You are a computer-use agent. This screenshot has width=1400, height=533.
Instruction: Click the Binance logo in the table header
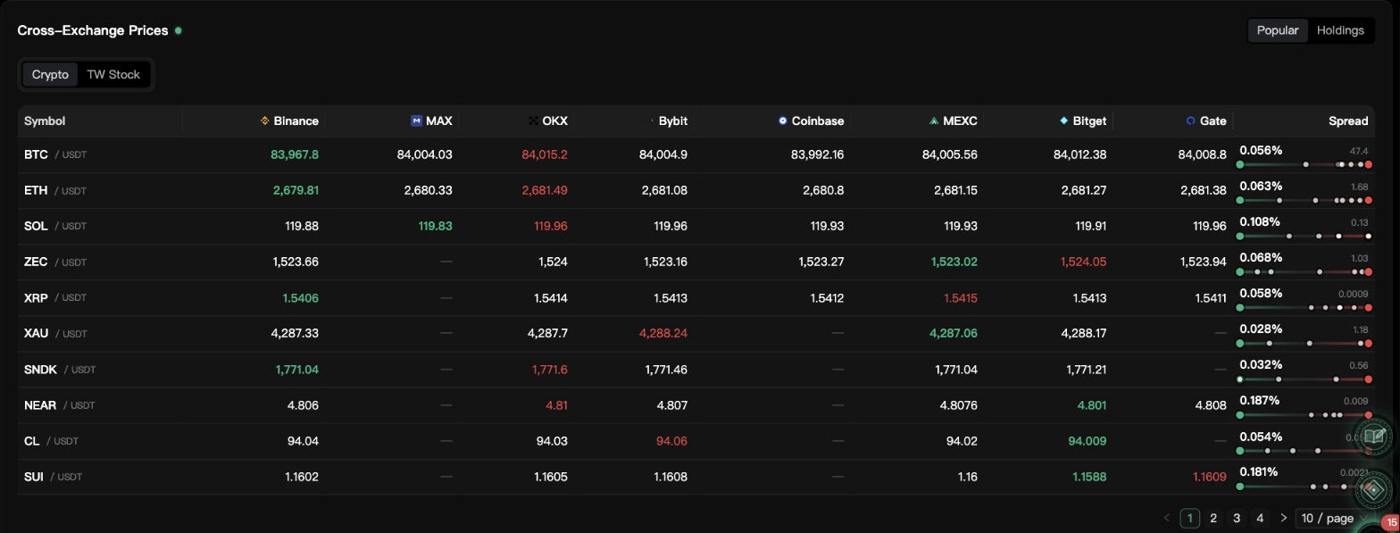(x=264, y=121)
